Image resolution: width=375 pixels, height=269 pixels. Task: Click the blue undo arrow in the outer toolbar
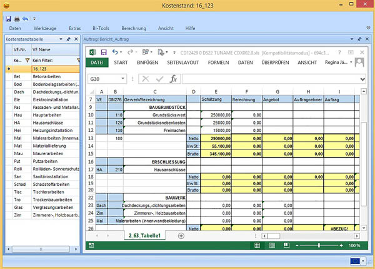[x=25, y=19]
